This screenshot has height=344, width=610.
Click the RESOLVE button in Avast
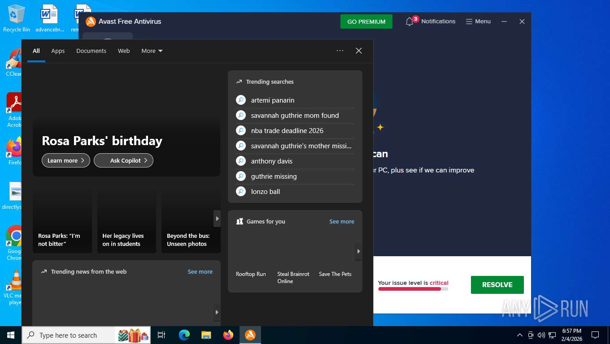point(497,285)
